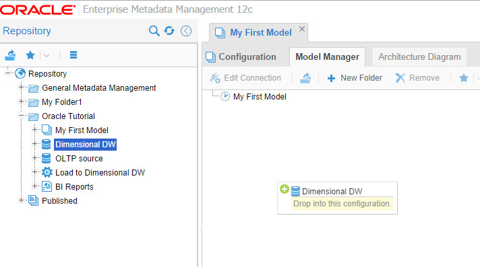This screenshot has height=267, width=480.
Task: Click the search magnifier in Repository panel
Action: tap(154, 31)
